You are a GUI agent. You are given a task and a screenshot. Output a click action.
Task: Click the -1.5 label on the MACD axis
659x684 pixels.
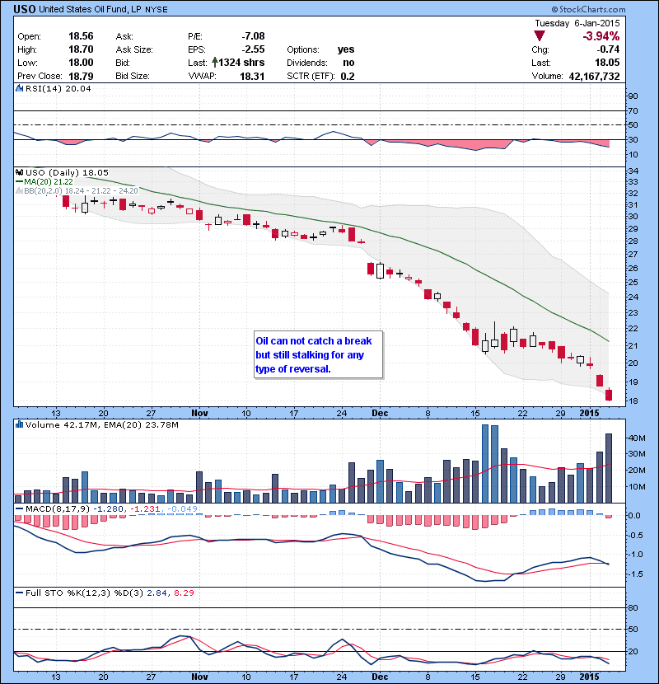coord(635,574)
